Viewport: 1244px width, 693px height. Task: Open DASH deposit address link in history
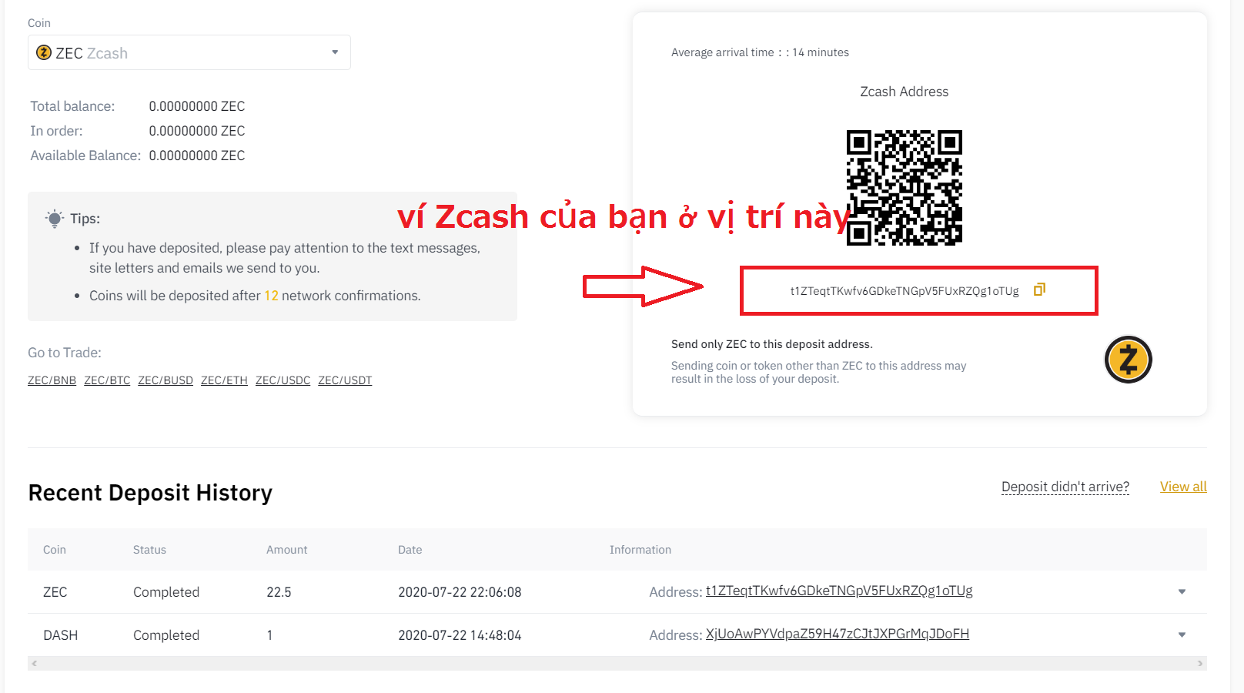coord(838,634)
